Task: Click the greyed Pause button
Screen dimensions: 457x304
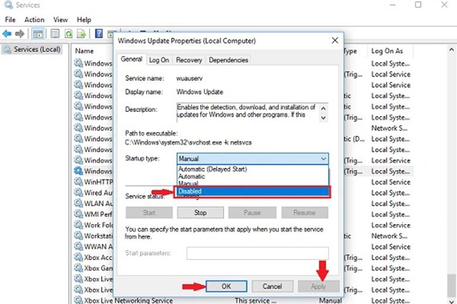Action: pyautogui.click(x=252, y=213)
